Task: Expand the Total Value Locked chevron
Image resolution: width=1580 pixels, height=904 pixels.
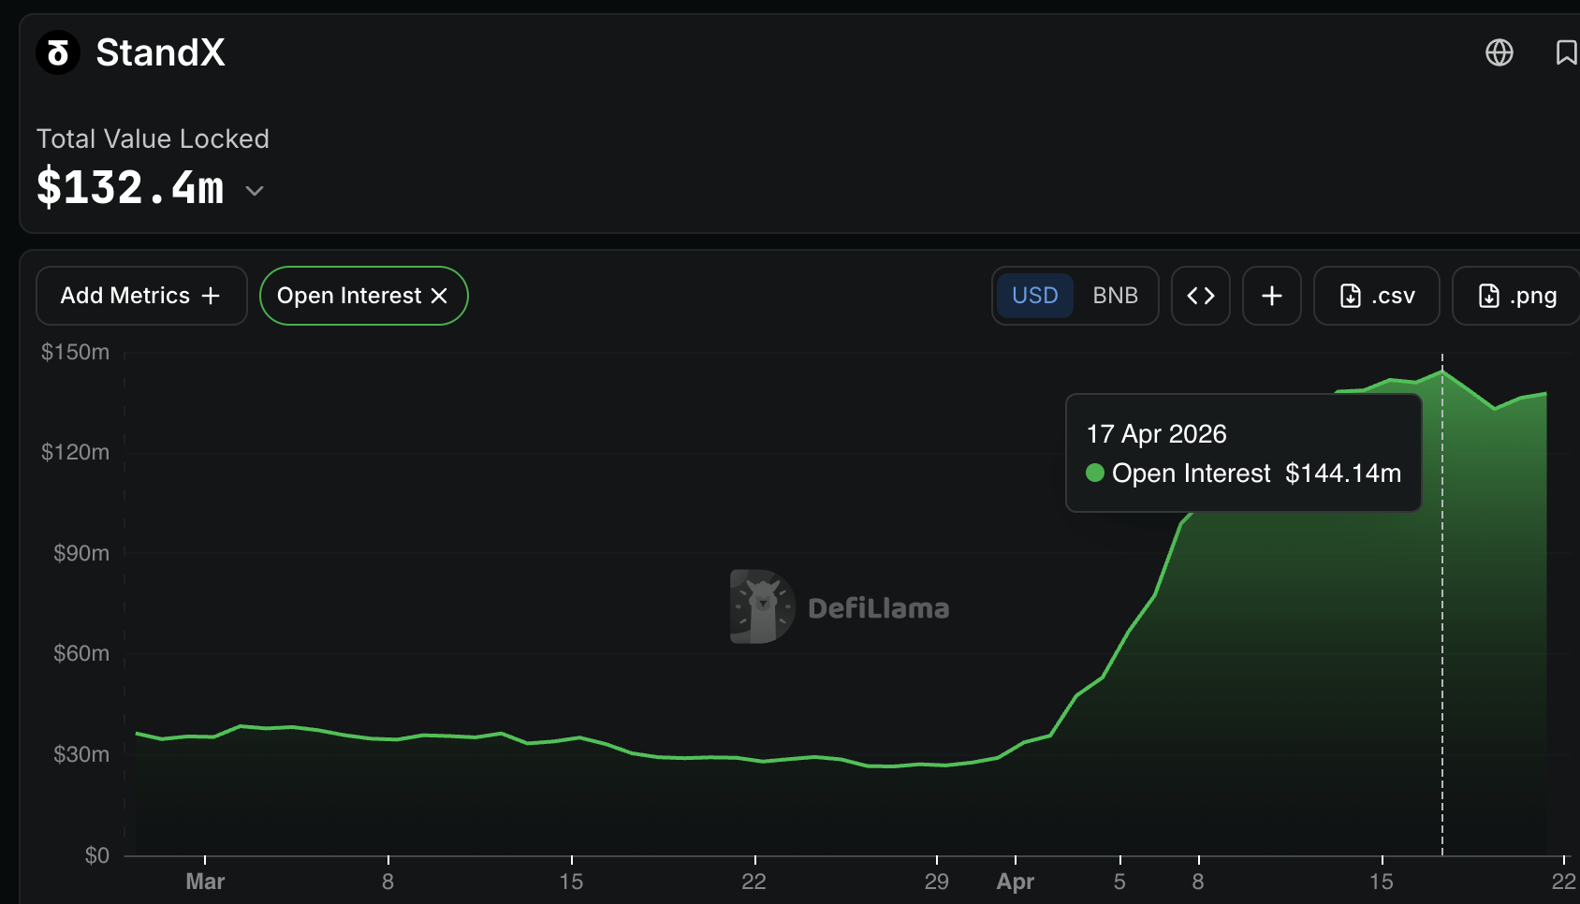Action: point(254,191)
